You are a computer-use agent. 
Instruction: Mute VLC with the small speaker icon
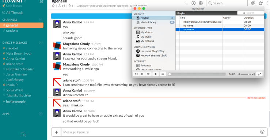tap(239, 74)
